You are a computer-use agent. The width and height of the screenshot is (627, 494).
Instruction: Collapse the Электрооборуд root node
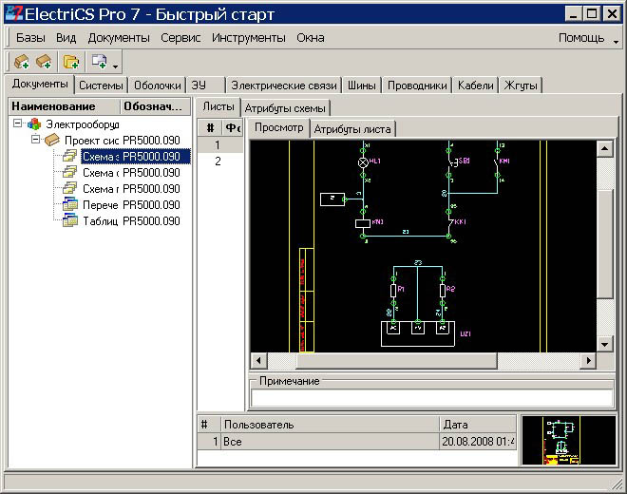[x=17, y=123]
